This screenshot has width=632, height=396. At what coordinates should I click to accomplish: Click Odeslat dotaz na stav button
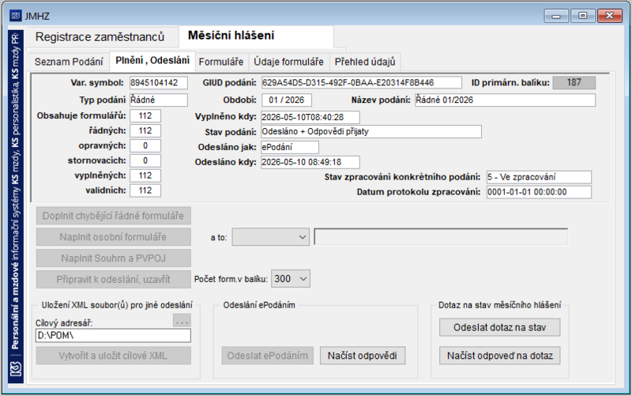point(500,327)
